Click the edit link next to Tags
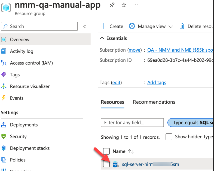This screenshot has height=171, width=214. click(117, 83)
